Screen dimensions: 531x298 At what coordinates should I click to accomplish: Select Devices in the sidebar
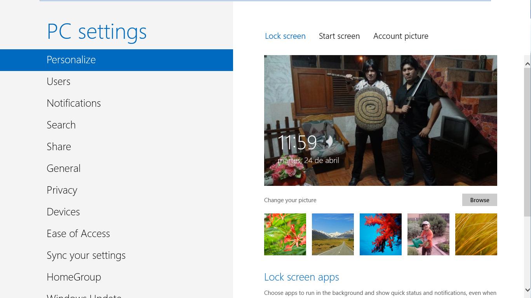click(x=63, y=212)
